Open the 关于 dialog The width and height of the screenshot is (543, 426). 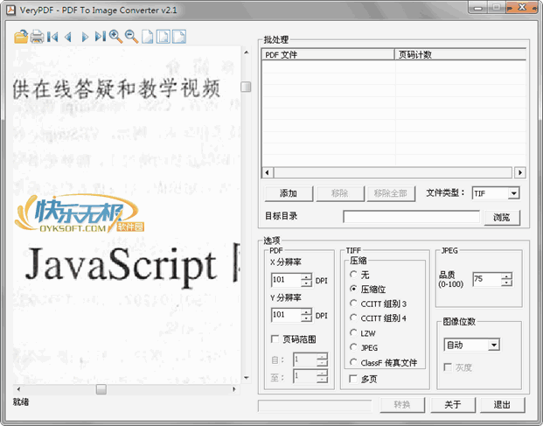(453, 404)
